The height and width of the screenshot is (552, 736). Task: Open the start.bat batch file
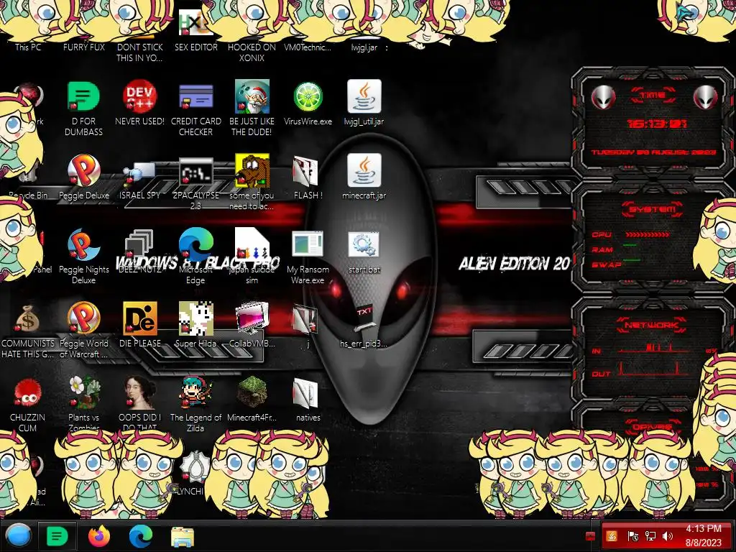coord(364,244)
